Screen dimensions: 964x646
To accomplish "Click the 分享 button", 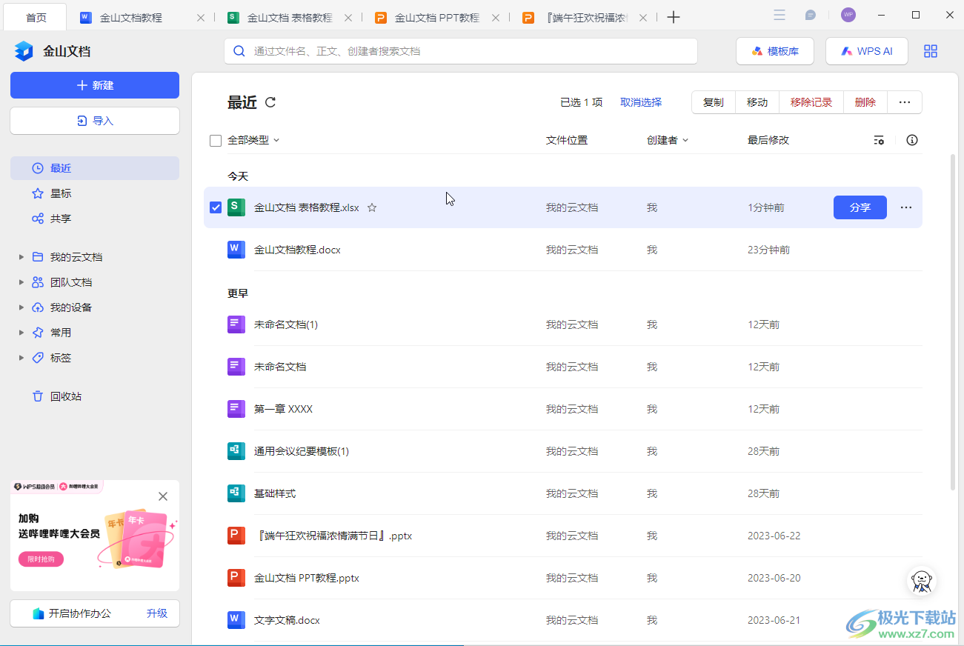I will (x=860, y=207).
